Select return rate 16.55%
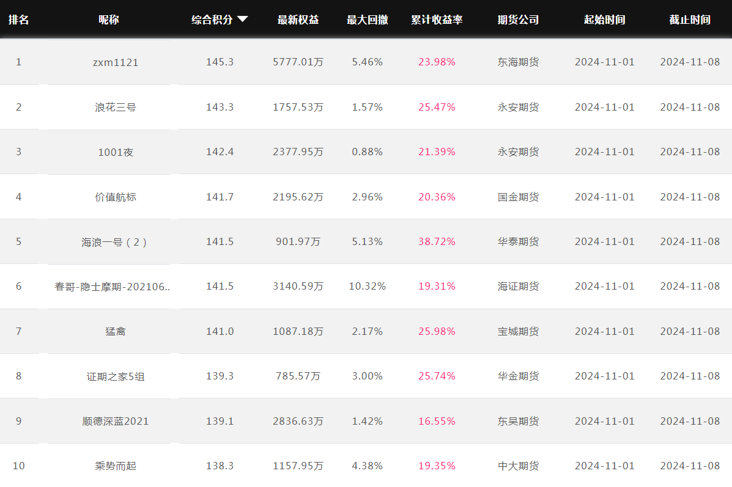Viewport: 732px width, 487px height. coord(437,421)
